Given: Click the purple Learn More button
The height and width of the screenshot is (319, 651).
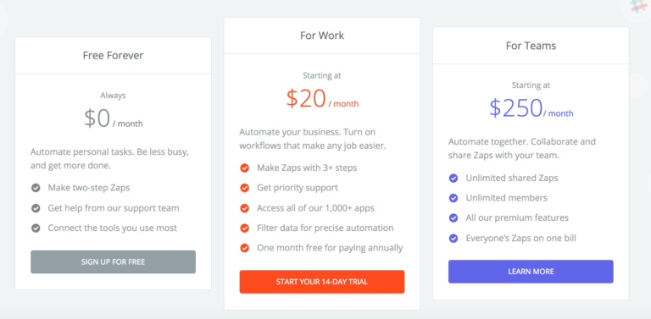Looking at the screenshot, I should pyautogui.click(x=531, y=272).
